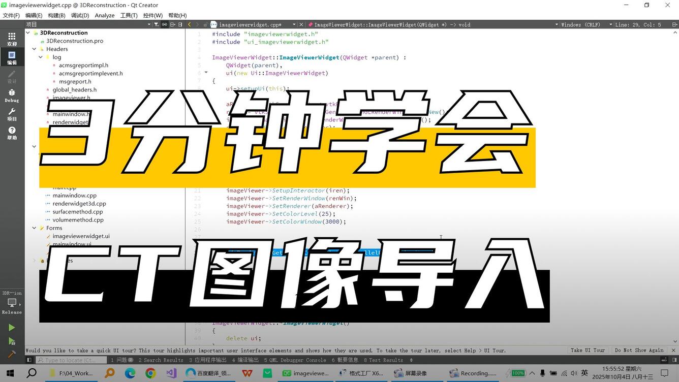The width and height of the screenshot is (679, 382).
Task: Toggle synchronize with editor link icon
Action: tap(165, 24)
